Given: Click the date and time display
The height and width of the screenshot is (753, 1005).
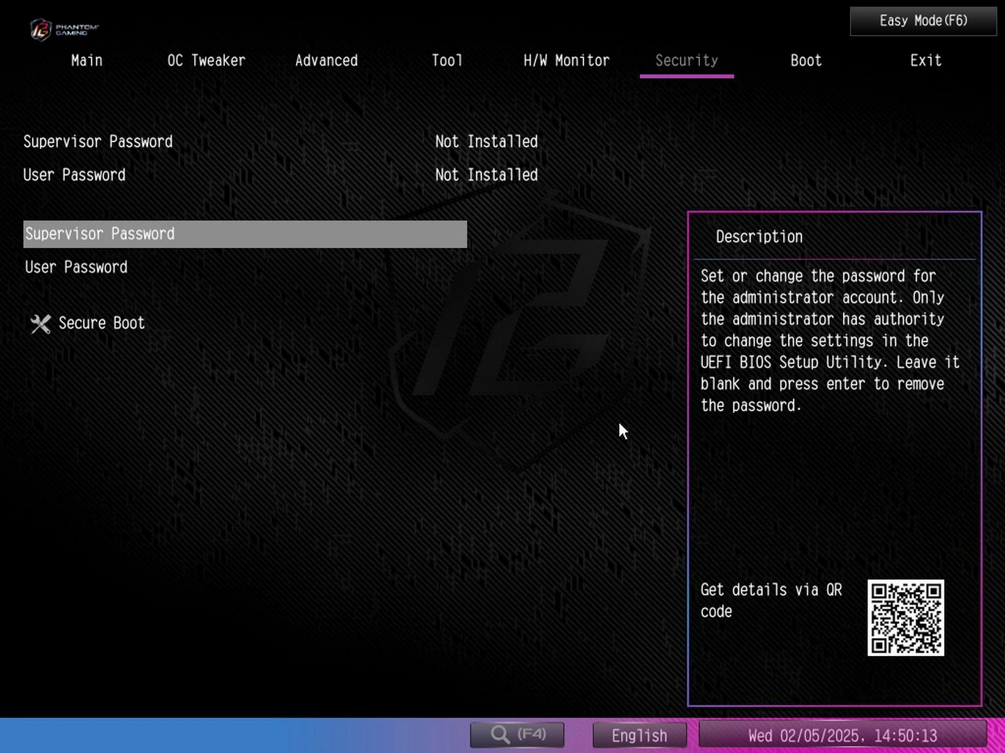Looking at the screenshot, I should [x=842, y=736].
